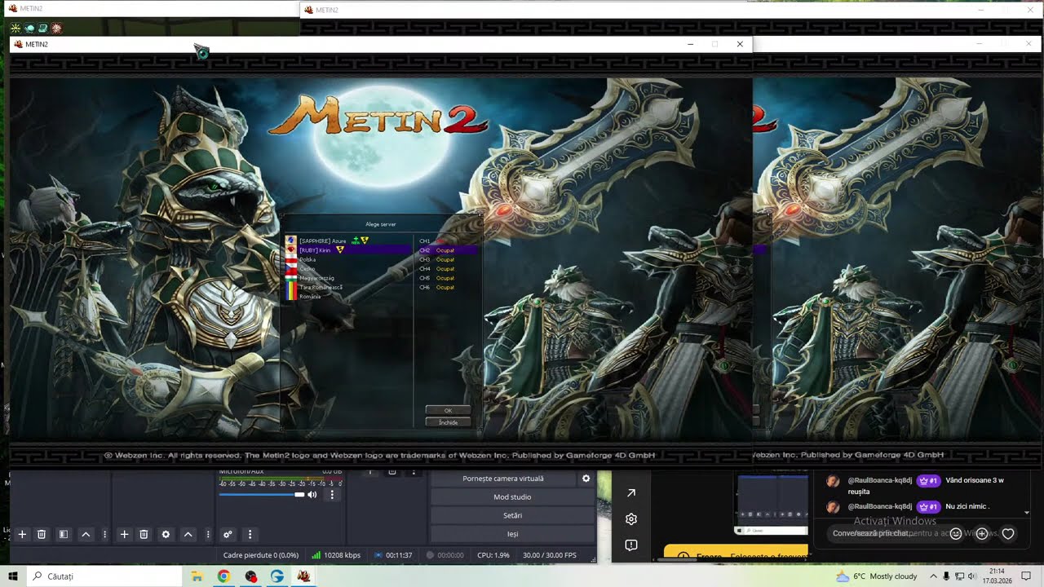Viewport: 1044px width, 587px height.
Task: Pick the Magyarország server
Action: point(347,278)
